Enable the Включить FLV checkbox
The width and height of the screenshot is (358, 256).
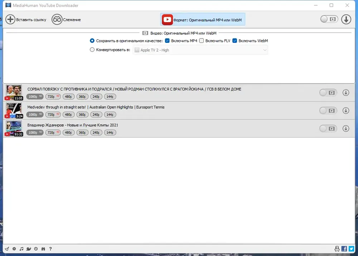coord(201,40)
